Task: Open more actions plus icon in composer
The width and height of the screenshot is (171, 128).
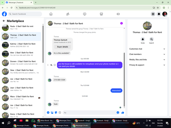Action: pos(48,113)
